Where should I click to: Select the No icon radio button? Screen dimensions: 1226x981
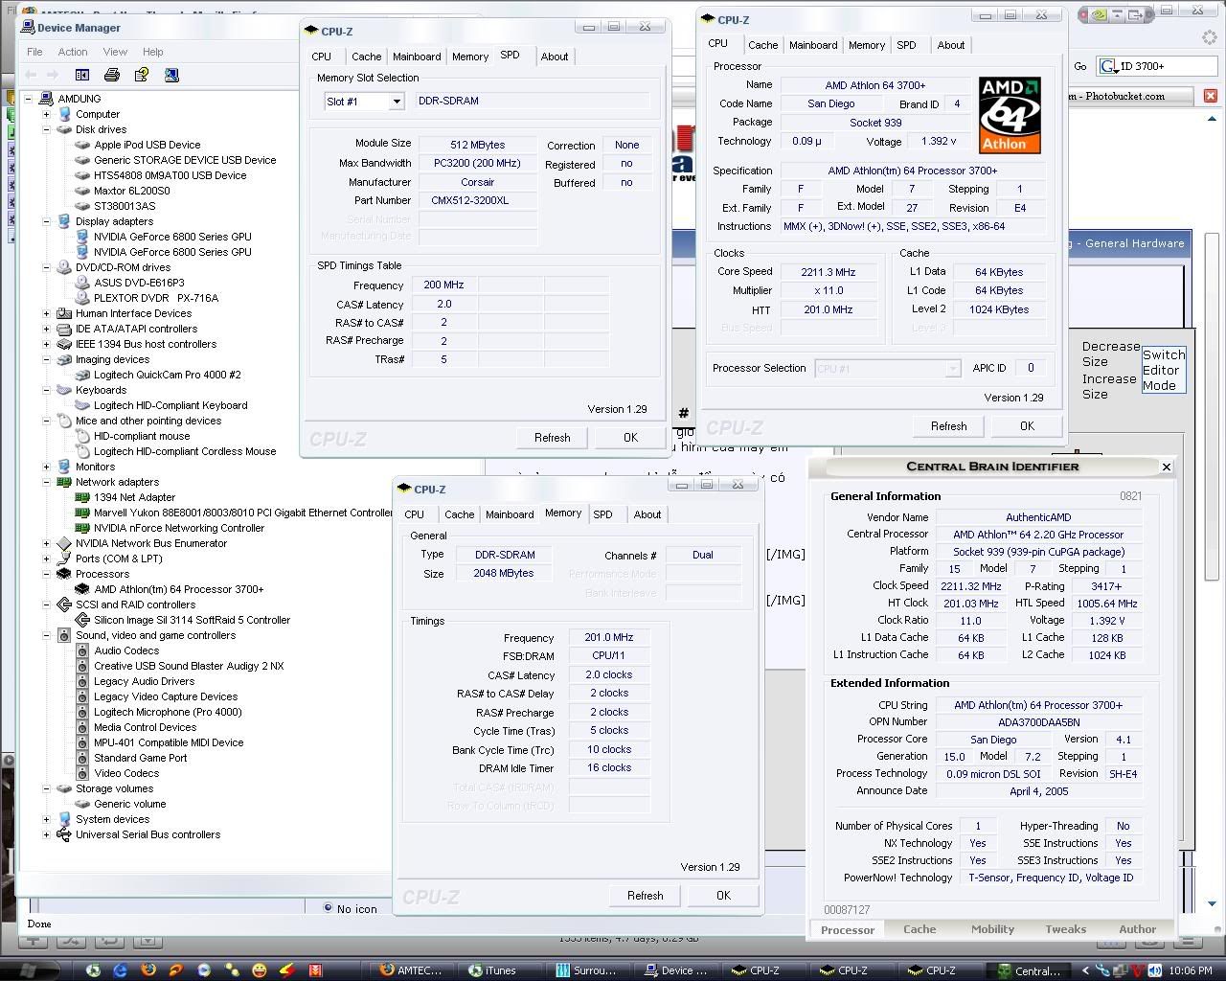(329, 908)
